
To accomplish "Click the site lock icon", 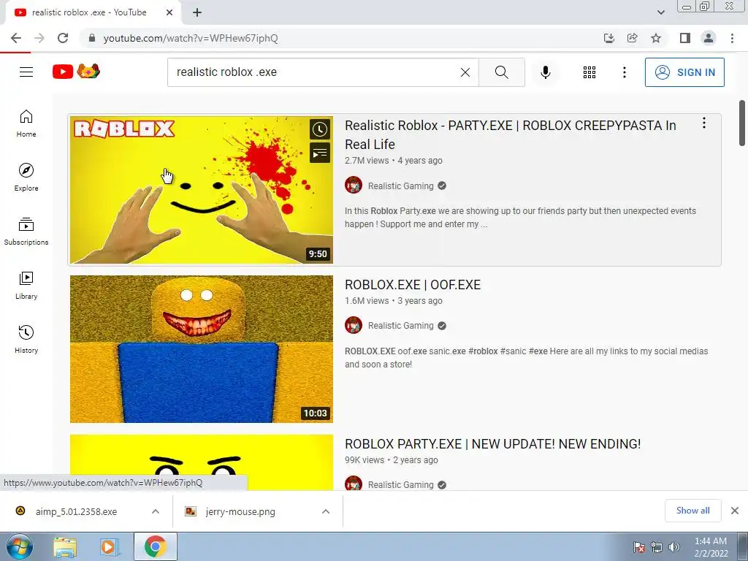I will click(x=91, y=38).
